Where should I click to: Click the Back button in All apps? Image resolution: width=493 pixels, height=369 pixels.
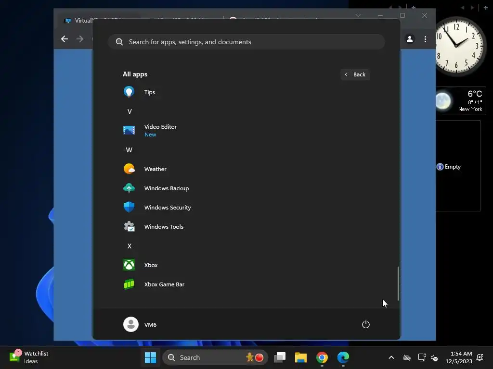(355, 74)
